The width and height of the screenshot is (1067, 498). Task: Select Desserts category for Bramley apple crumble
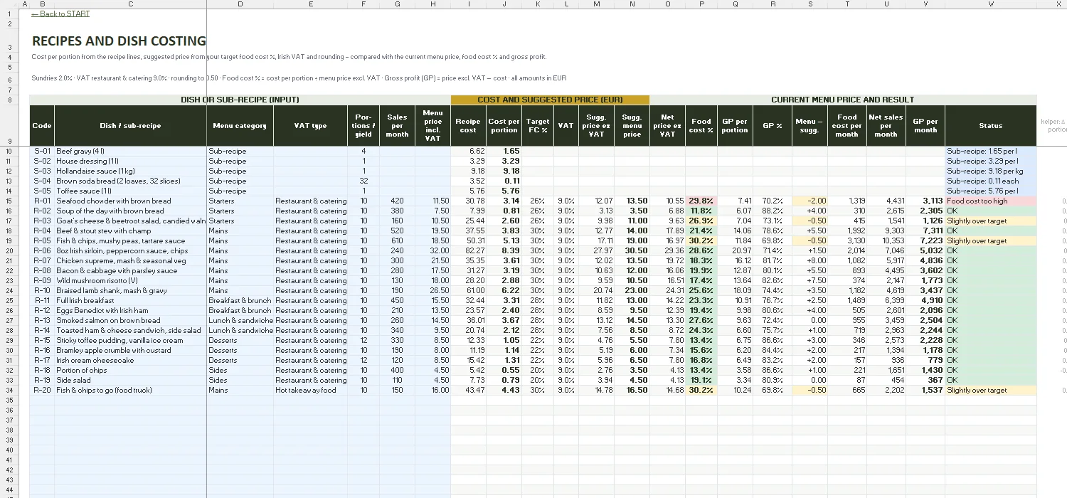point(240,350)
